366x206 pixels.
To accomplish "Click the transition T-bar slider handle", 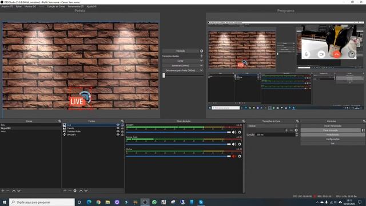I will coord(164,75).
